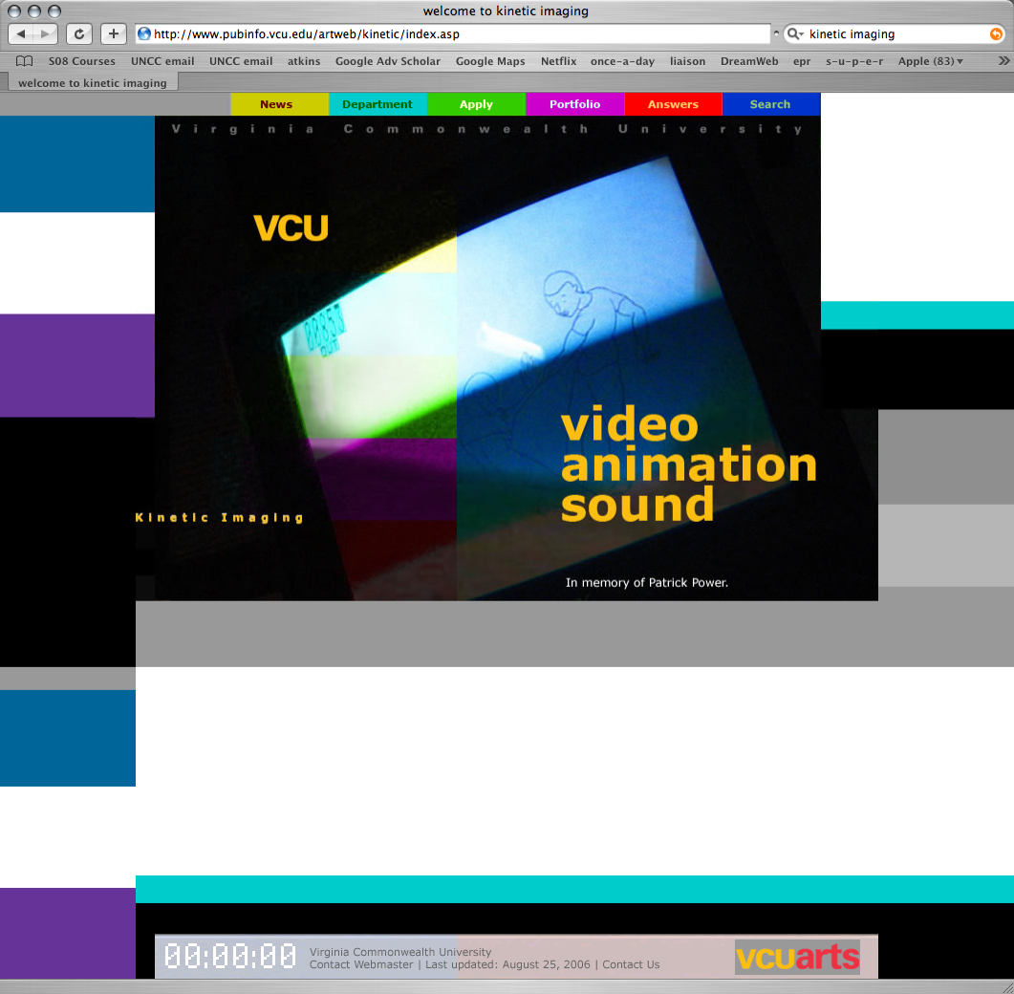
Task: Click the plus Add Bookmark button
Action: (113, 33)
